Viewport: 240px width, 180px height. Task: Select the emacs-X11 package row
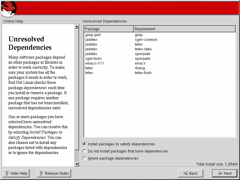[x=160, y=63]
